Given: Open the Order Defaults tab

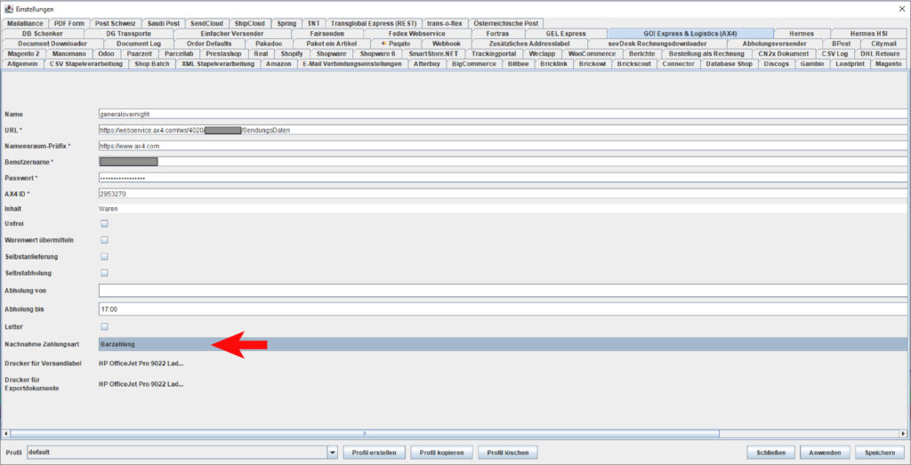Looking at the screenshot, I should tap(209, 44).
